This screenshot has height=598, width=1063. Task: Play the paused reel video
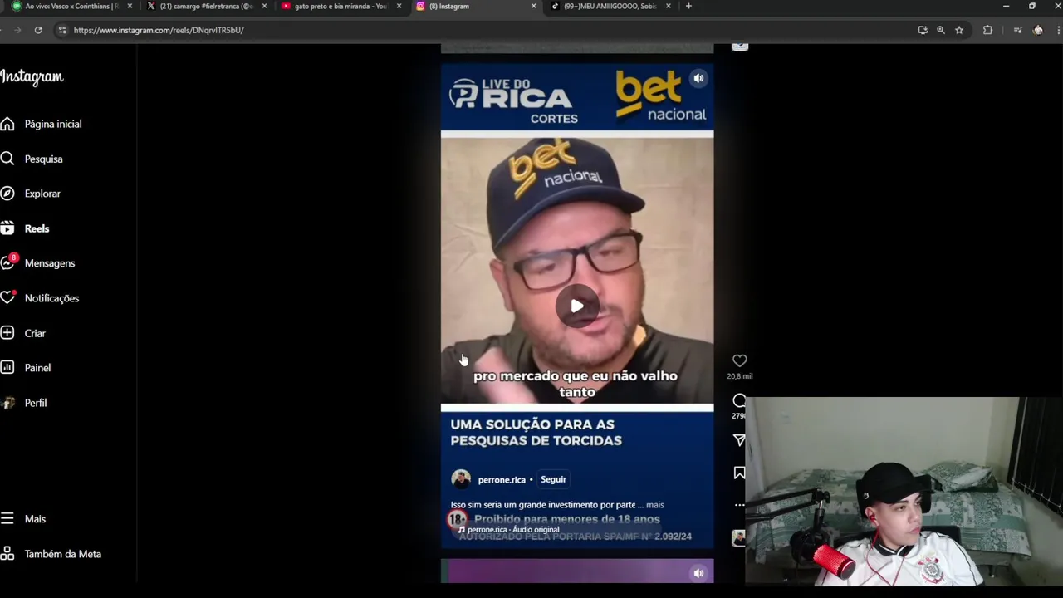pyautogui.click(x=577, y=306)
